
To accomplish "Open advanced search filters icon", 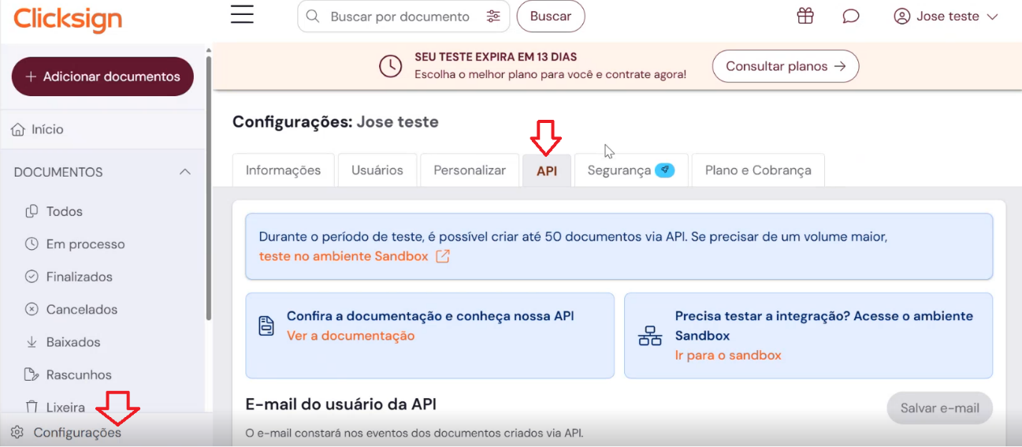I will (493, 17).
